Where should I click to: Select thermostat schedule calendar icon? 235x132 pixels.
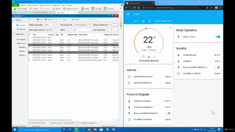pos(143,57)
